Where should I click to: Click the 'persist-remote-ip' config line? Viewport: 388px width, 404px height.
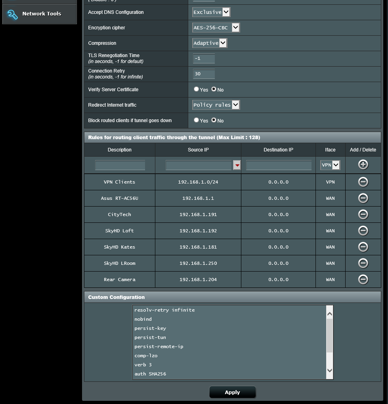(159, 347)
